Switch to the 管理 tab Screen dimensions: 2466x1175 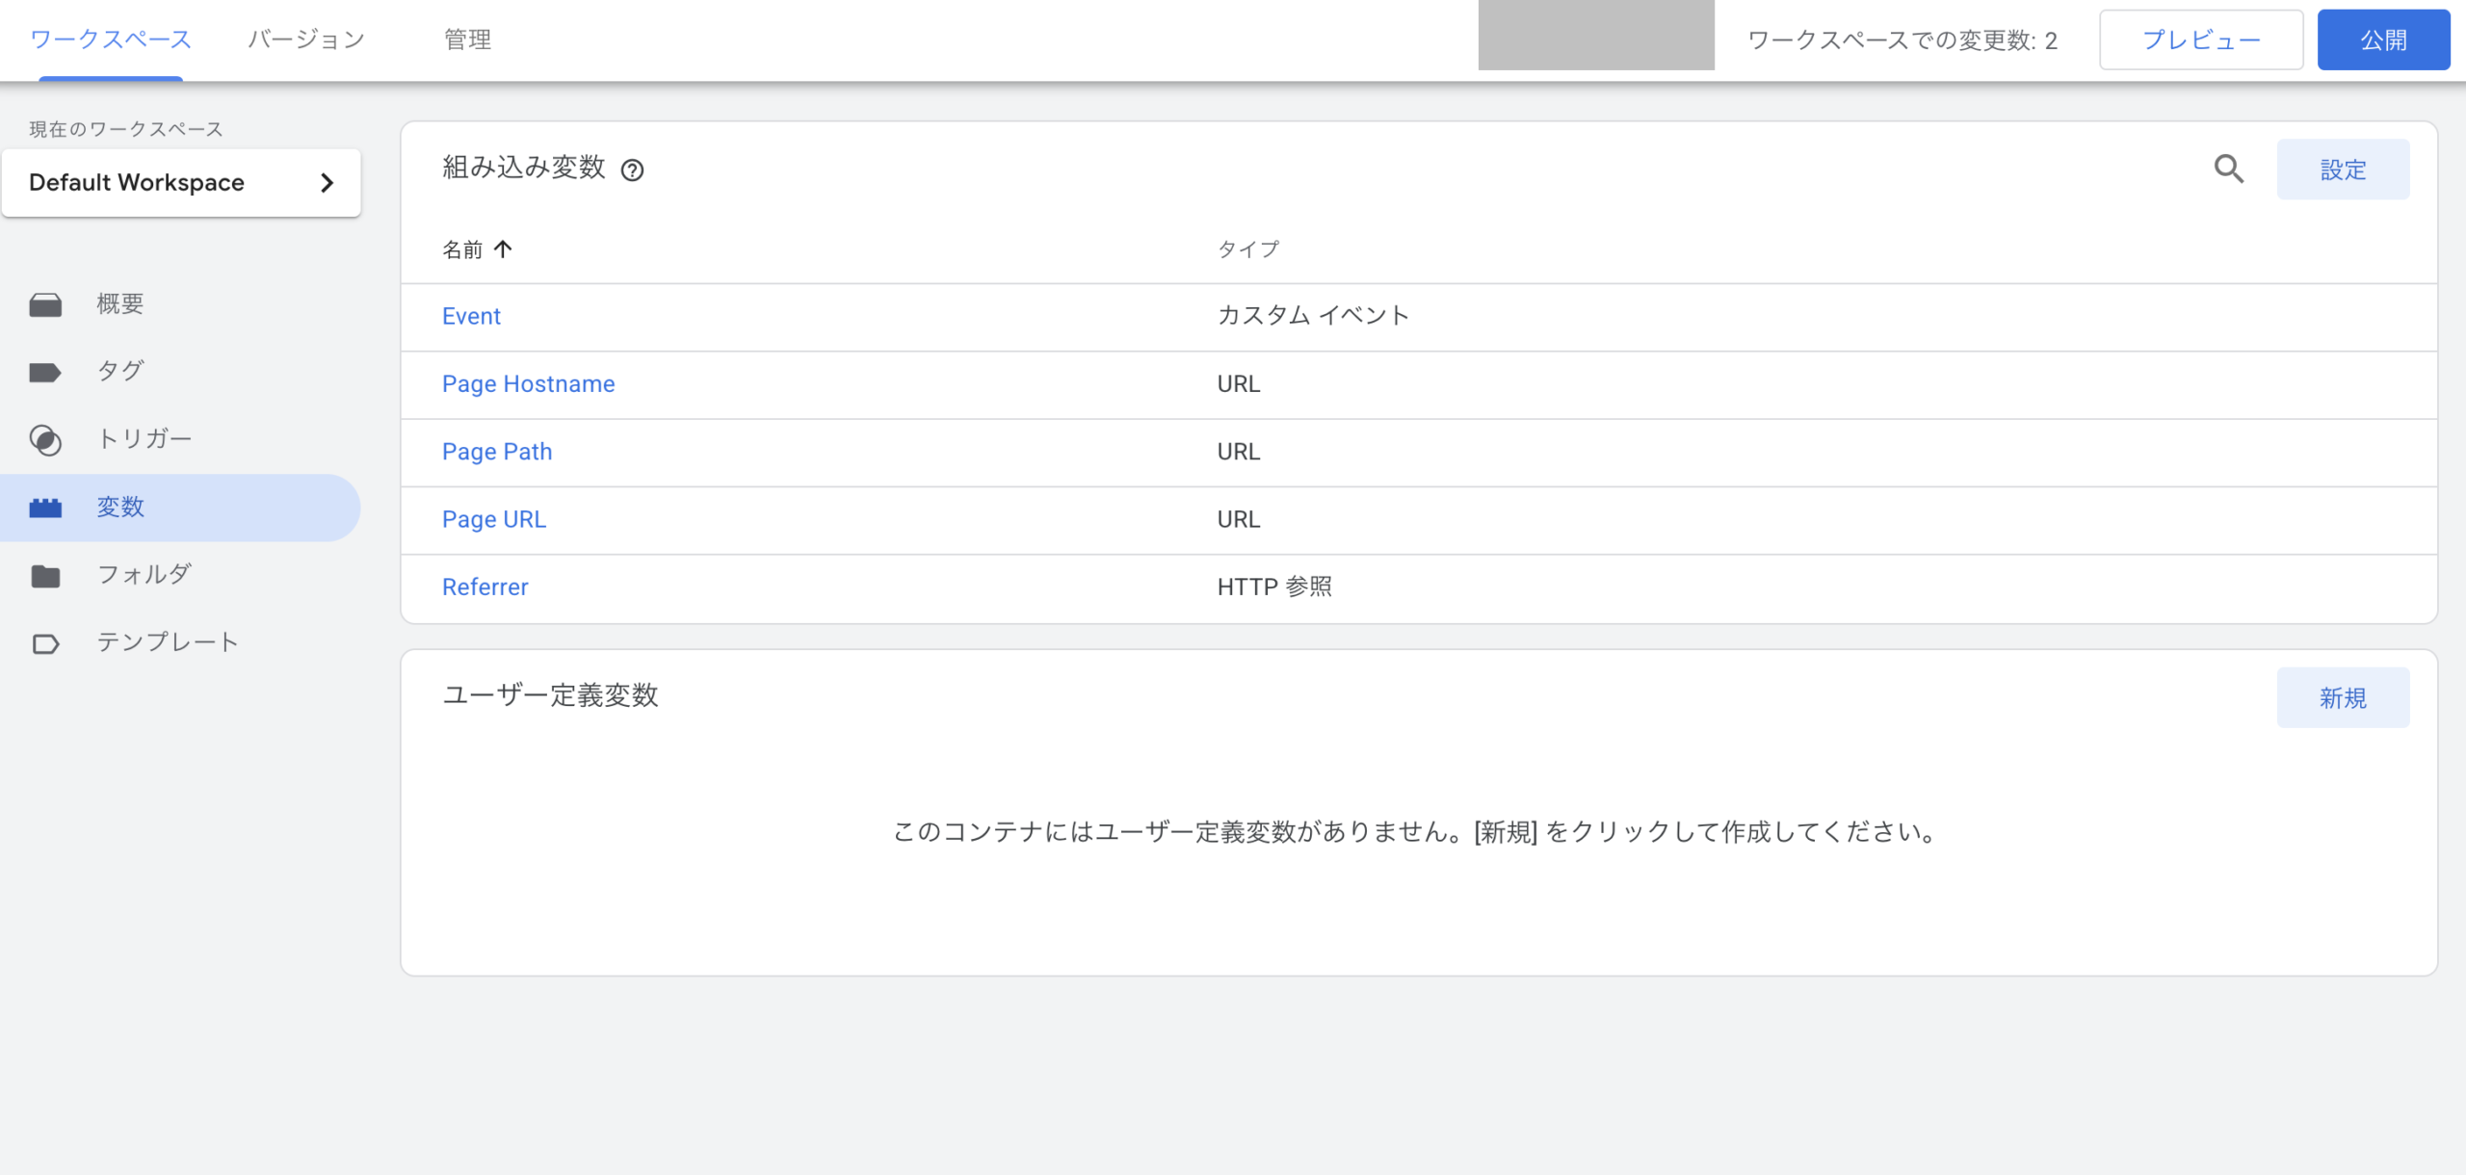467,39
